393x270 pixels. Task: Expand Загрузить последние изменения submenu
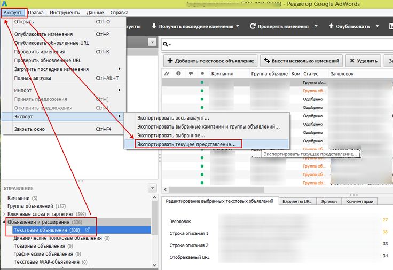pos(64,69)
